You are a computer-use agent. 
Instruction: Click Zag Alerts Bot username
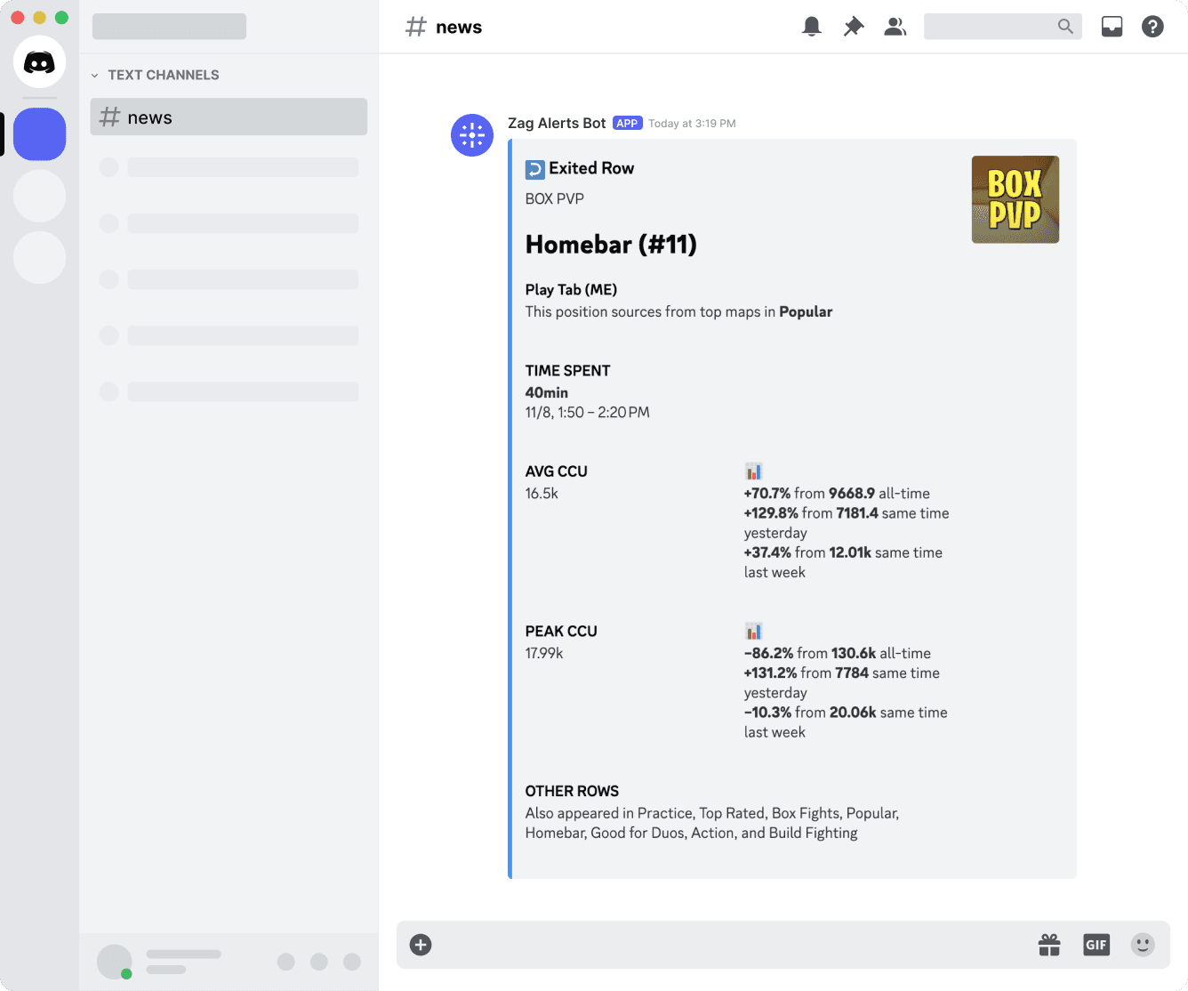pos(557,123)
